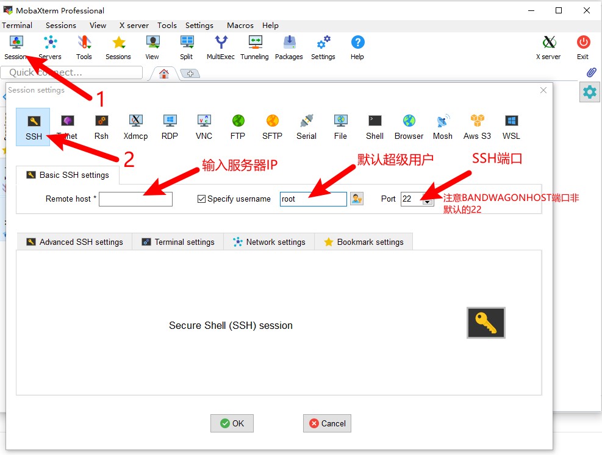Viewport: 602px width, 455px height.
Task: Choose the RDP session type
Action: tap(170, 127)
